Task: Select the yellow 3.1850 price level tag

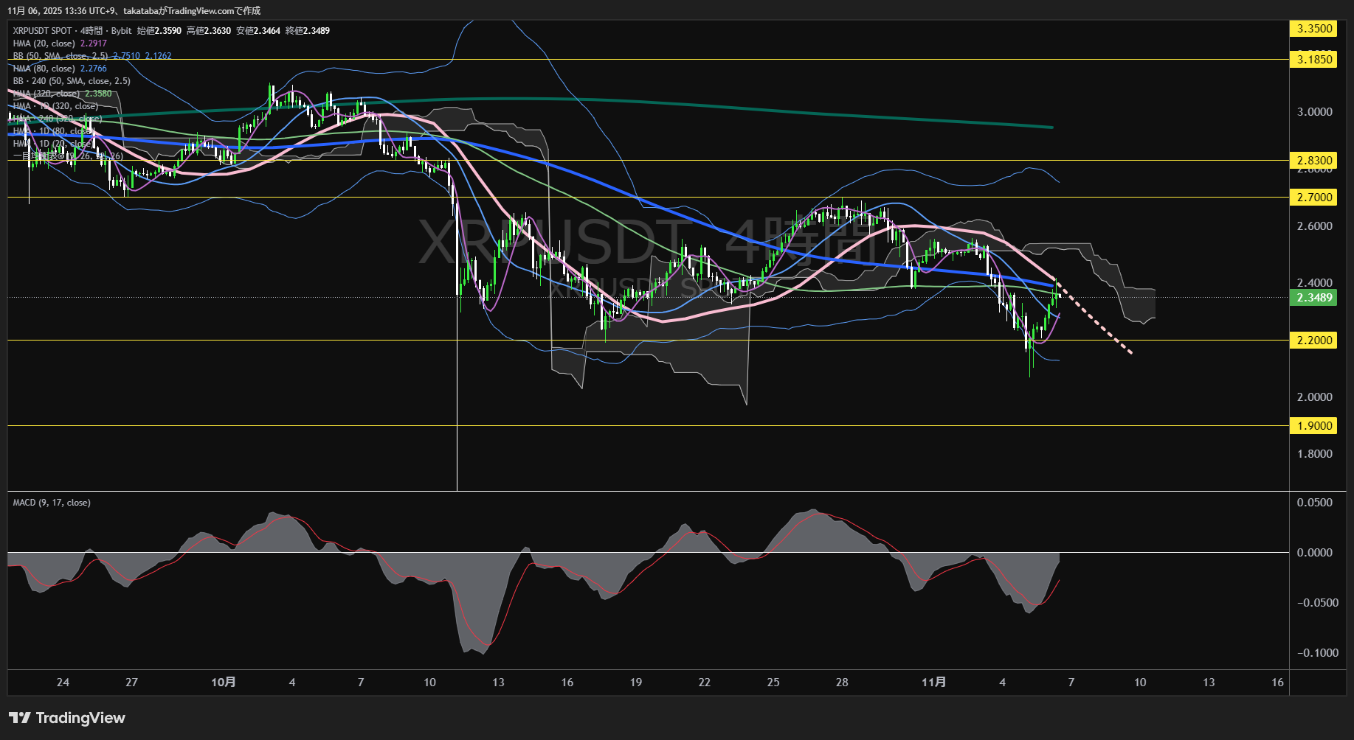Action: point(1314,60)
